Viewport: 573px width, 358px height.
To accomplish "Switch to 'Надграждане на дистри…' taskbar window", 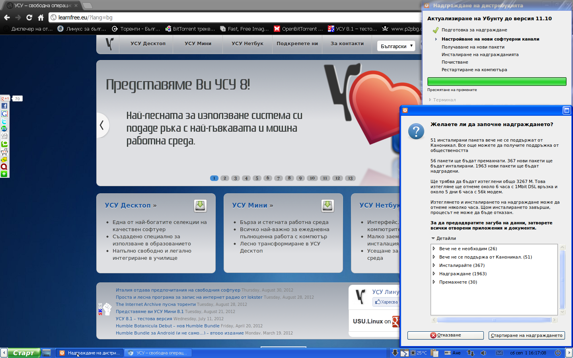I will click(90, 353).
